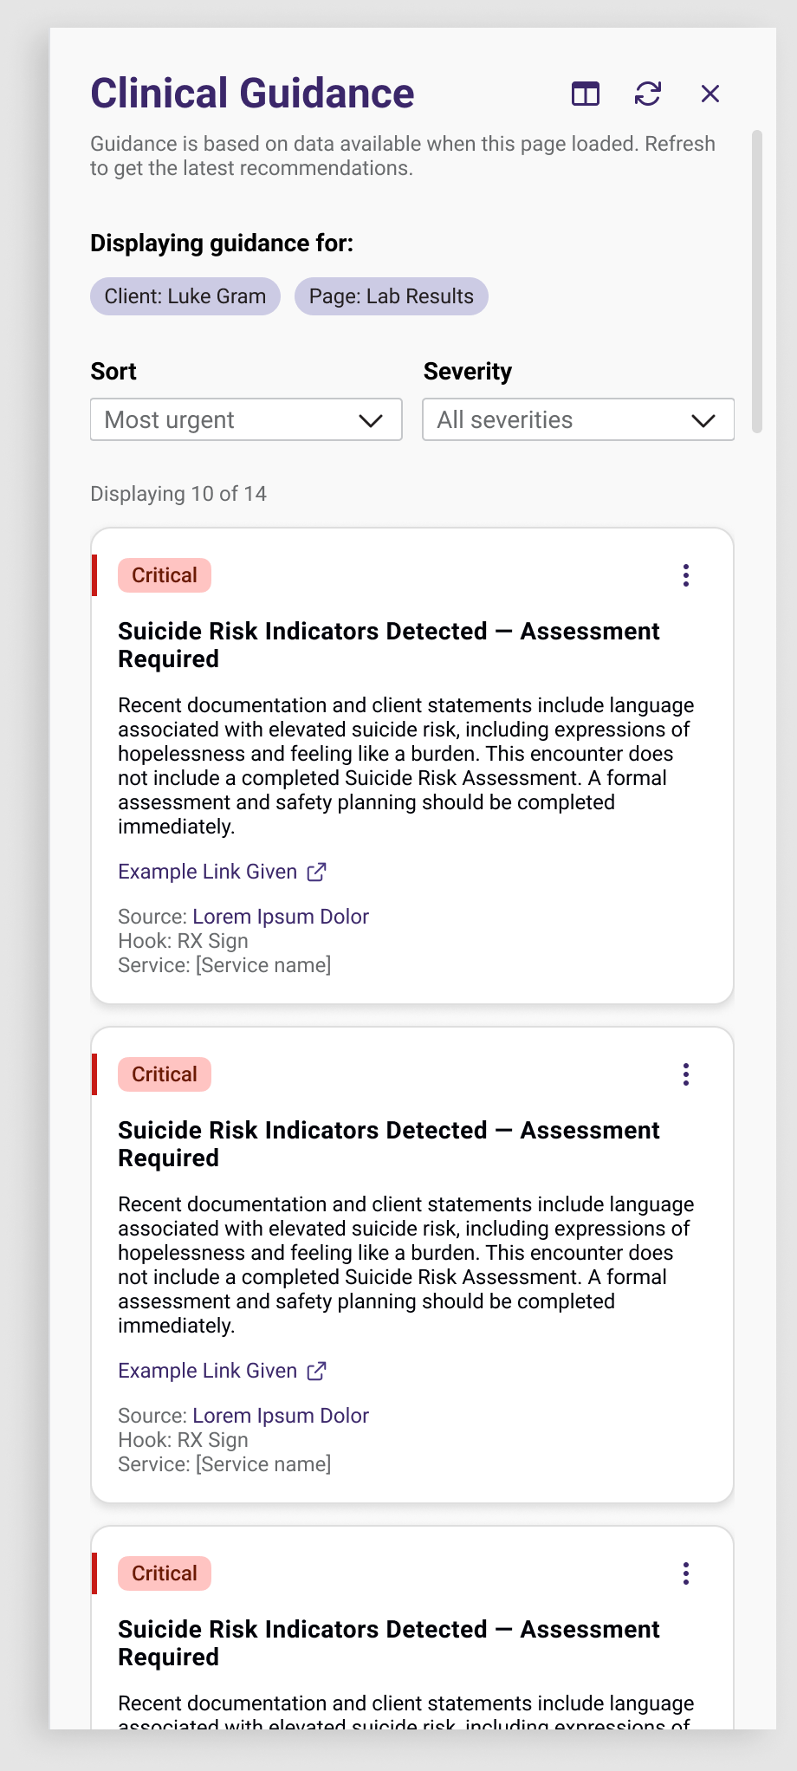797x1771 pixels.
Task: Click the Clinical Guidance heading
Action: coord(252,94)
